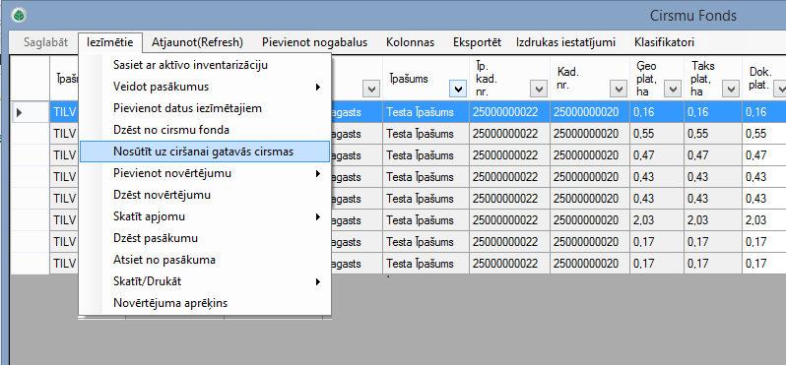
Task: Open Pievienot nogabalus menu
Action: (314, 42)
